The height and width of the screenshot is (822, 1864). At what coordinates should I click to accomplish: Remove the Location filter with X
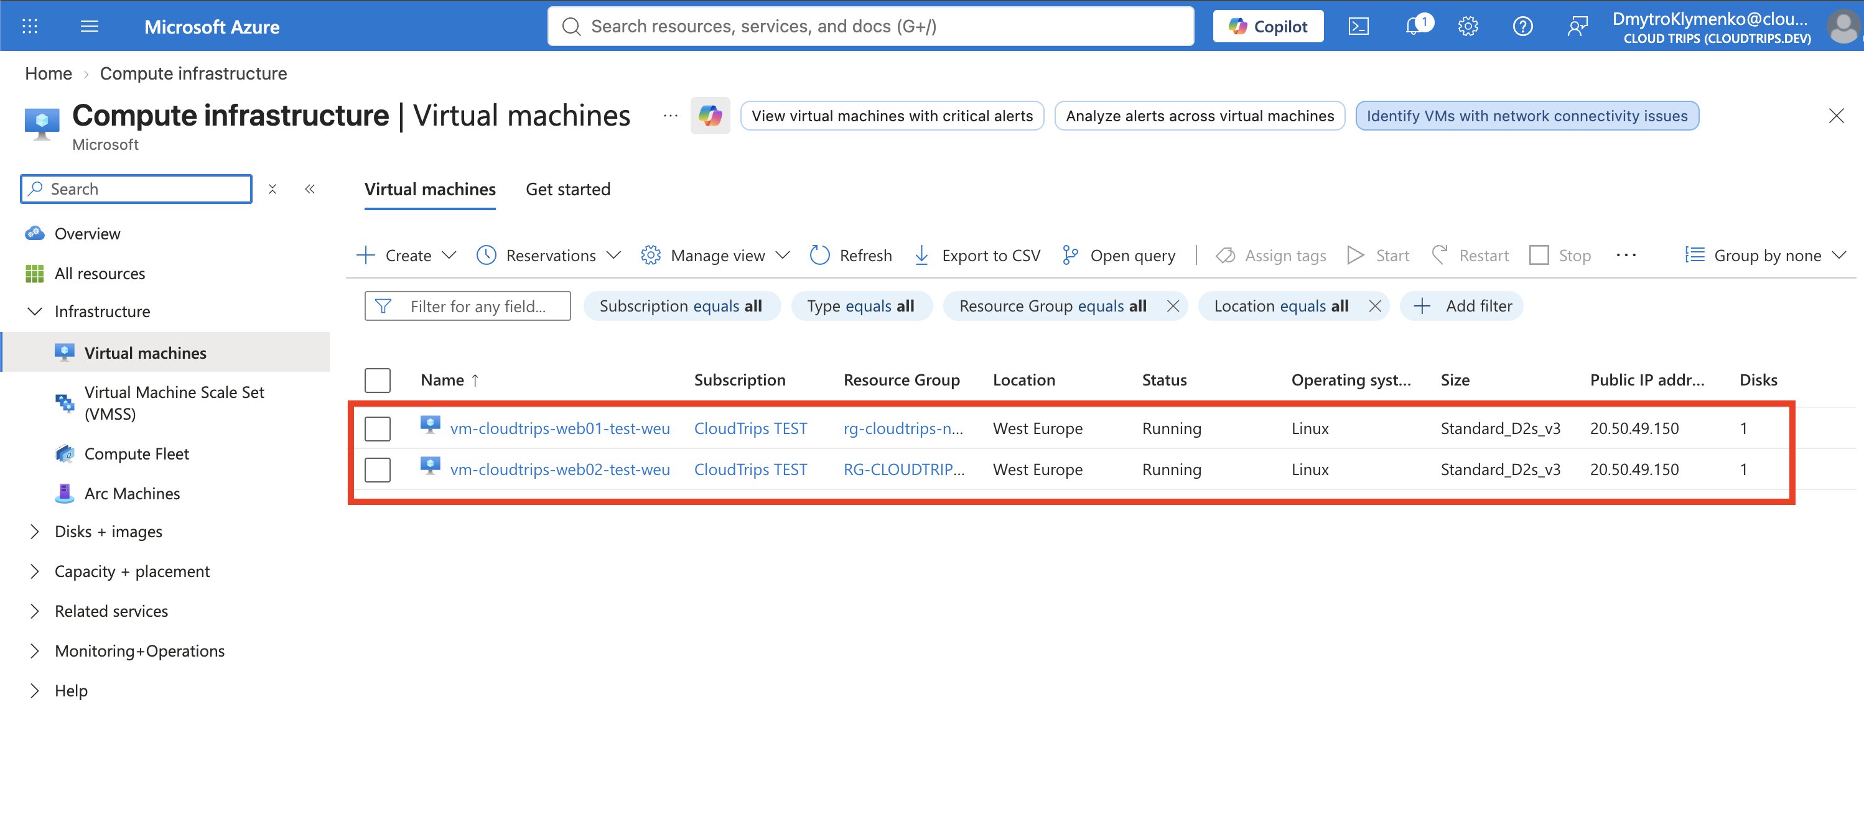click(1375, 306)
